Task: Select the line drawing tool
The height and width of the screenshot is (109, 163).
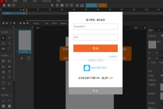Action: coord(3,101)
